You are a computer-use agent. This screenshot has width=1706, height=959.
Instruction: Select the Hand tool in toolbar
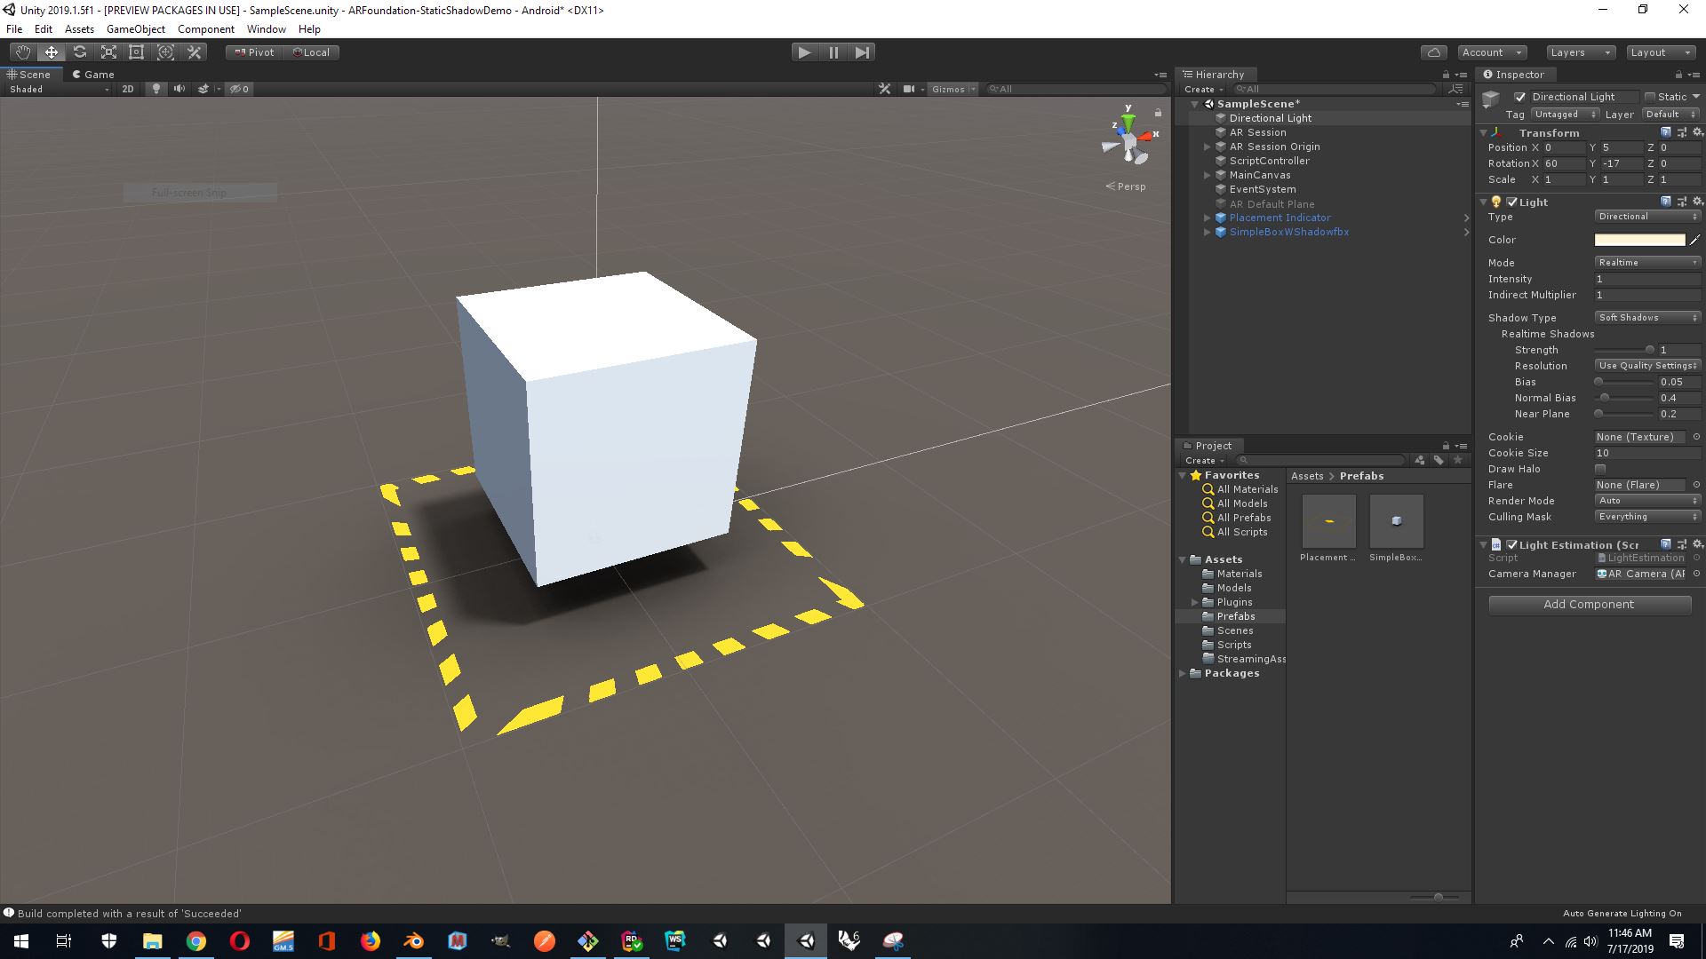pyautogui.click(x=23, y=52)
